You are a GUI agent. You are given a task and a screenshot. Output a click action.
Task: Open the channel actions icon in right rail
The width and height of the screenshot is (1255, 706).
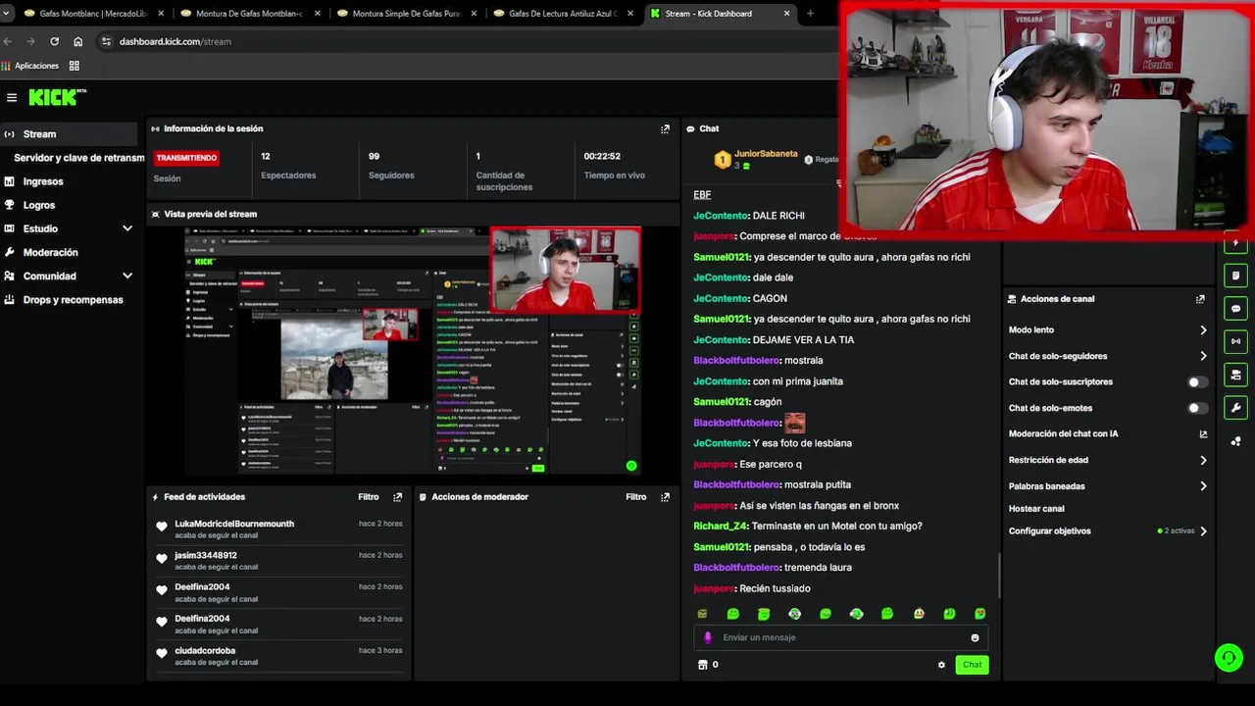tap(1235, 375)
